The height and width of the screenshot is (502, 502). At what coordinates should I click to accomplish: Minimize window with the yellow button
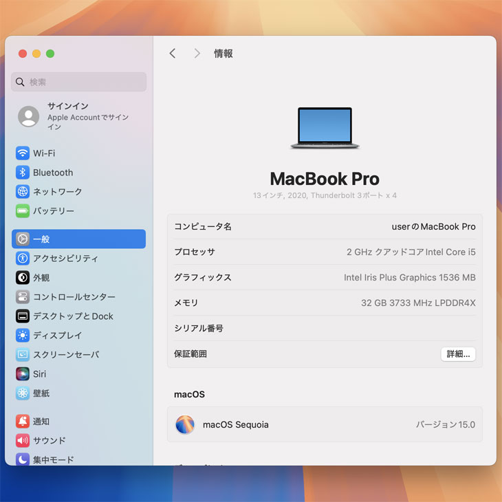pos(36,54)
